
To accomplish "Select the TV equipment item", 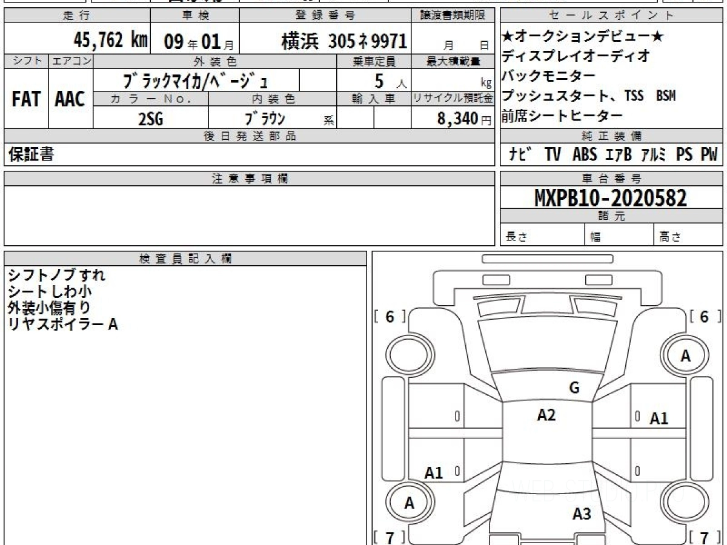I will point(553,155).
